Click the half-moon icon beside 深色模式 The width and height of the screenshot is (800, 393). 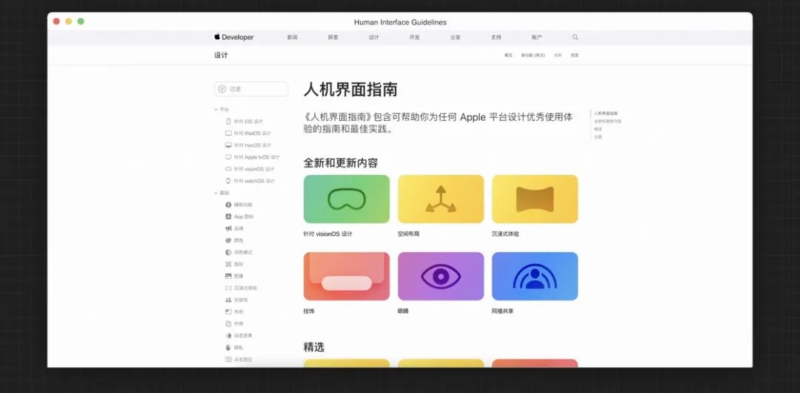pyautogui.click(x=228, y=252)
